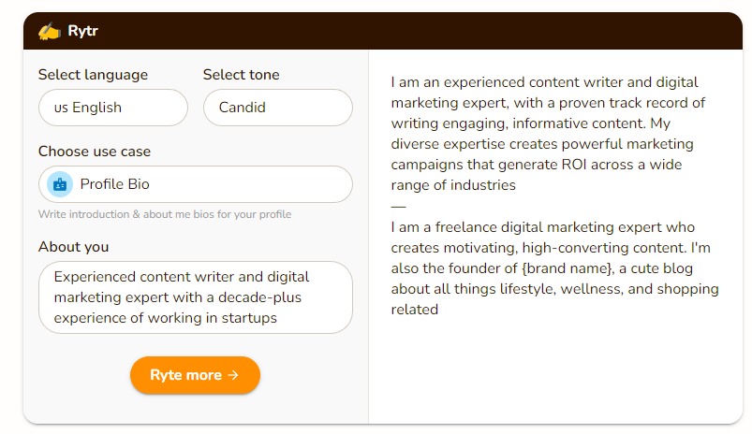The image size is (752, 434).
Task: Click the About you label
Action: pyautogui.click(x=73, y=247)
